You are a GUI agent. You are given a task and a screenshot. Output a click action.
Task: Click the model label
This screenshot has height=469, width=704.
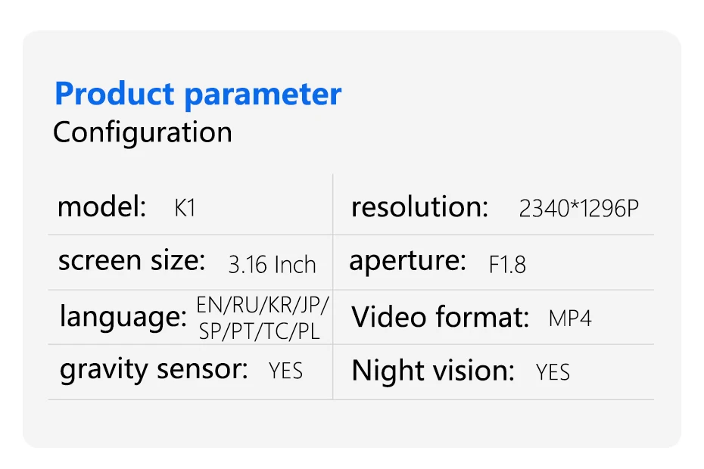click(101, 207)
